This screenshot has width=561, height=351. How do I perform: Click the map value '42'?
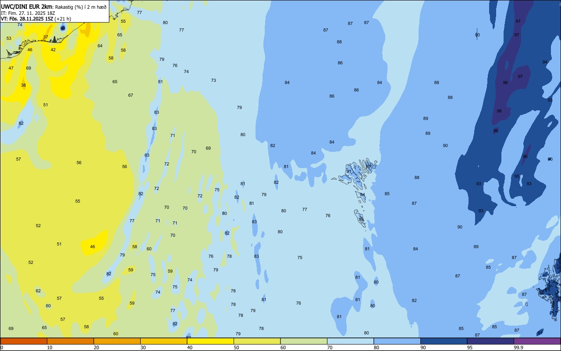(53, 50)
